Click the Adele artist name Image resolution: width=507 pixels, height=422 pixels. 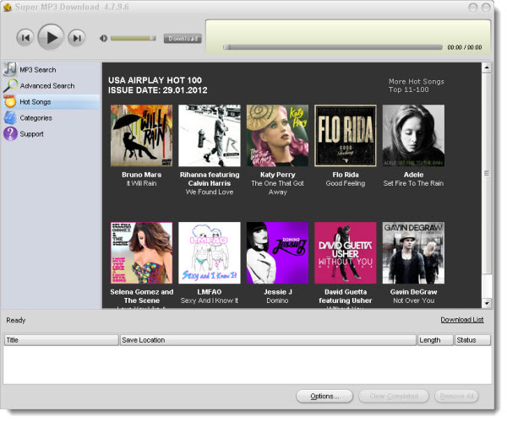[x=413, y=175]
